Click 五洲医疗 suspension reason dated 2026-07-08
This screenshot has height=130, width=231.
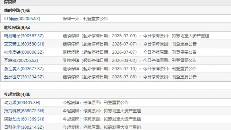pyautogui.click(x=130, y=77)
